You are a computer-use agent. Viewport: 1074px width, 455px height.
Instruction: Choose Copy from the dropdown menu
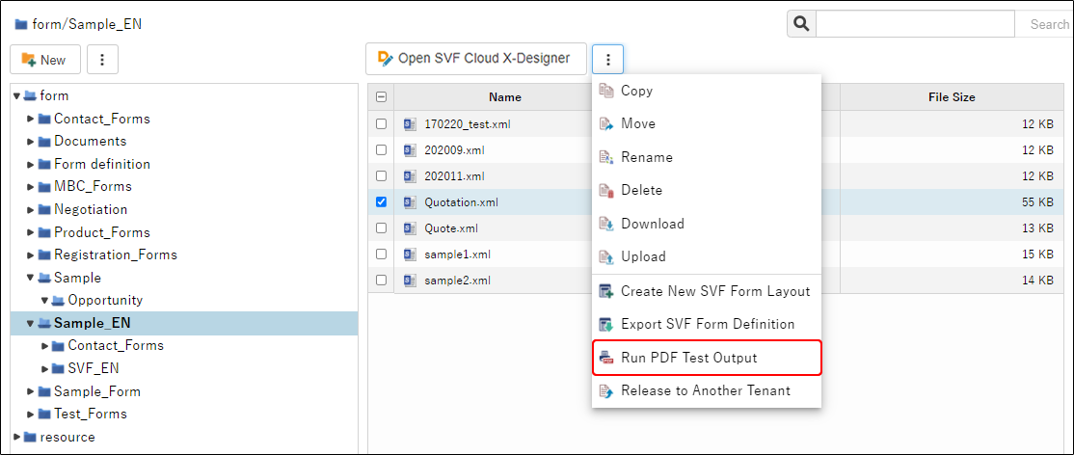pyautogui.click(x=706, y=91)
